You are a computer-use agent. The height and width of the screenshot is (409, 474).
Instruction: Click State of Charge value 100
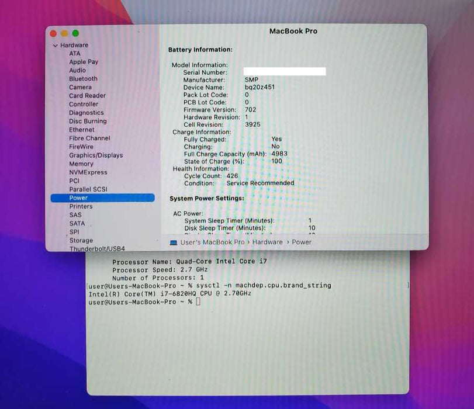point(276,161)
